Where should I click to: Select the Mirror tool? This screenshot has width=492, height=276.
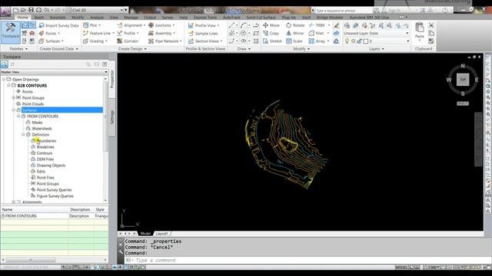[x=295, y=33]
